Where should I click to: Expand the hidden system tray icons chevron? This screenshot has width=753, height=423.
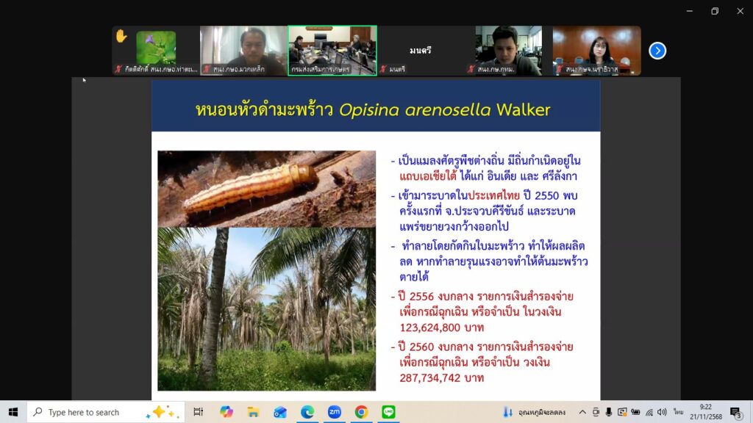(582, 412)
